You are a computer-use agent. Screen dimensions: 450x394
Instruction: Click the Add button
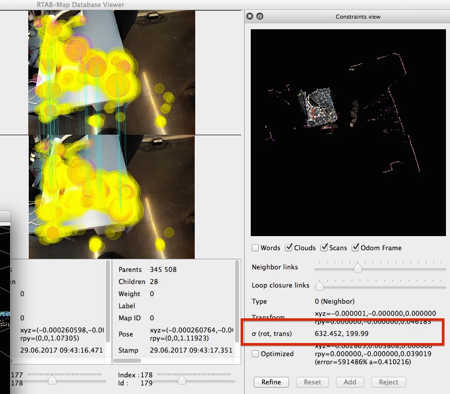[x=350, y=382]
